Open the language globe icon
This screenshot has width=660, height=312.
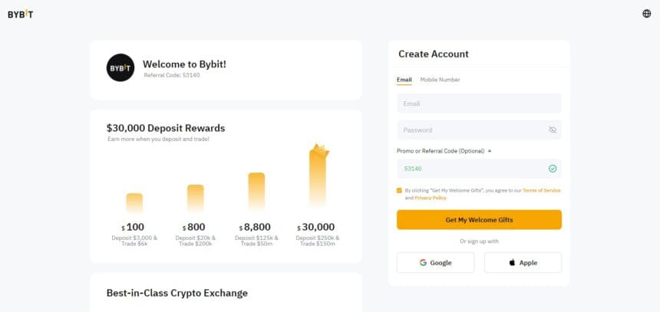(x=646, y=14)
